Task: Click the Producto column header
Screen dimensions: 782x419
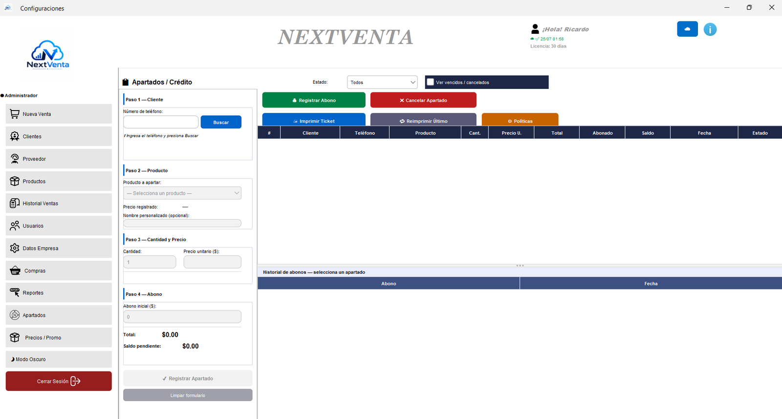Action: [x=425, y=133]
